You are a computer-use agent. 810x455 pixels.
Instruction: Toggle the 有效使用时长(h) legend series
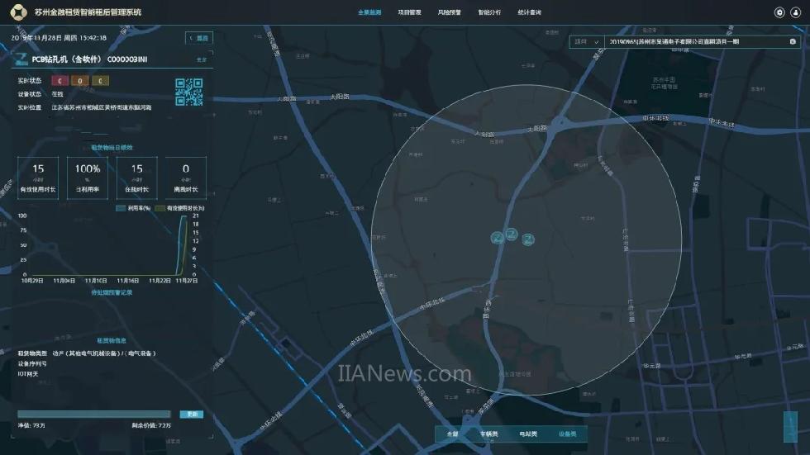point(180,208)
